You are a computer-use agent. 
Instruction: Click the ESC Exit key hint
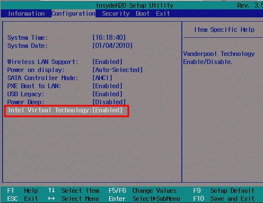[23, 199]
